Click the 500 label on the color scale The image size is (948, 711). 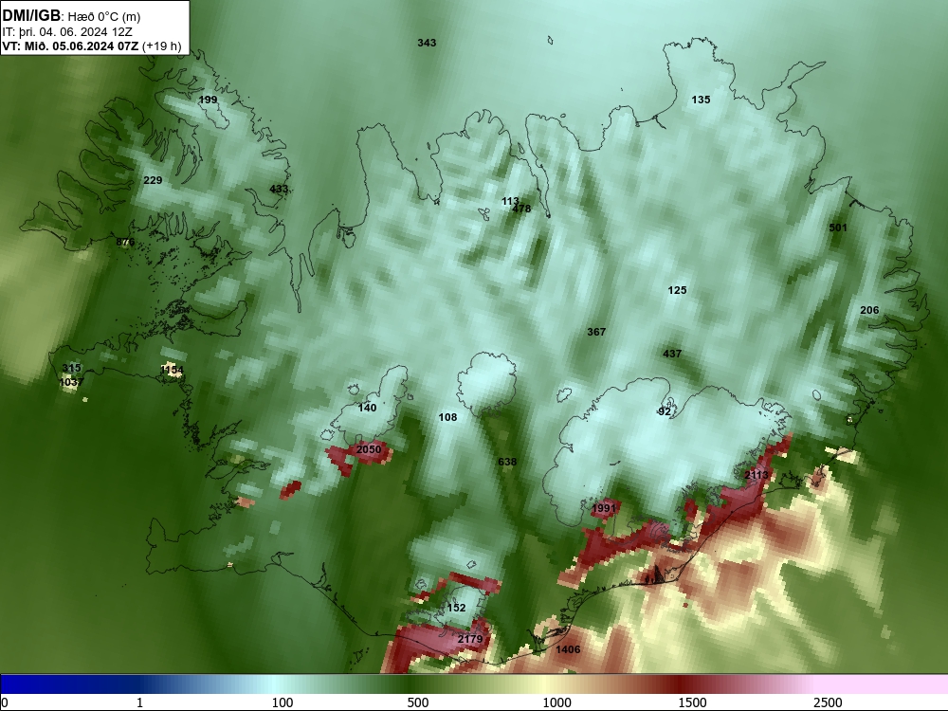(x=418, y=702)
